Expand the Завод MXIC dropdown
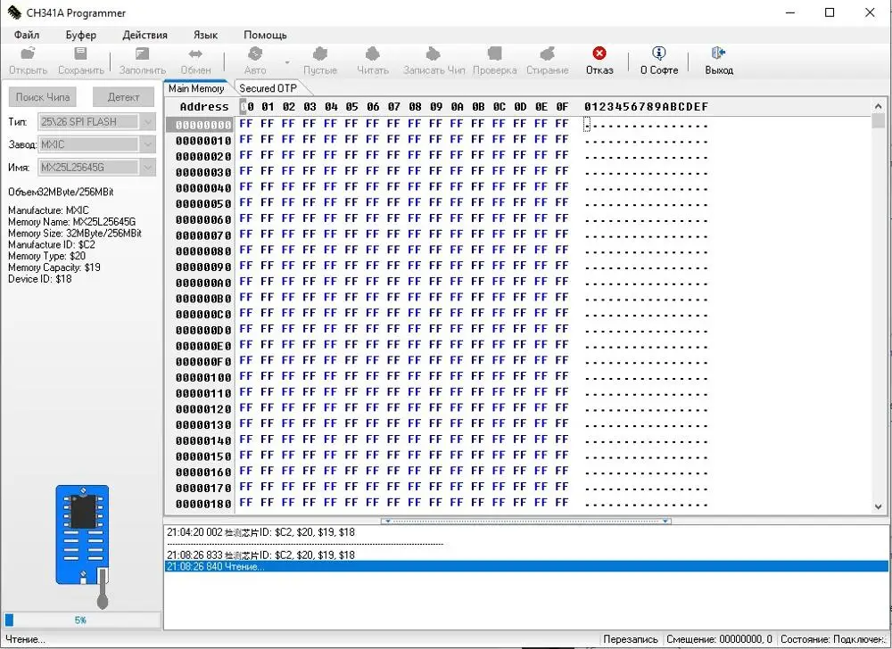 (x=147, y=144)
